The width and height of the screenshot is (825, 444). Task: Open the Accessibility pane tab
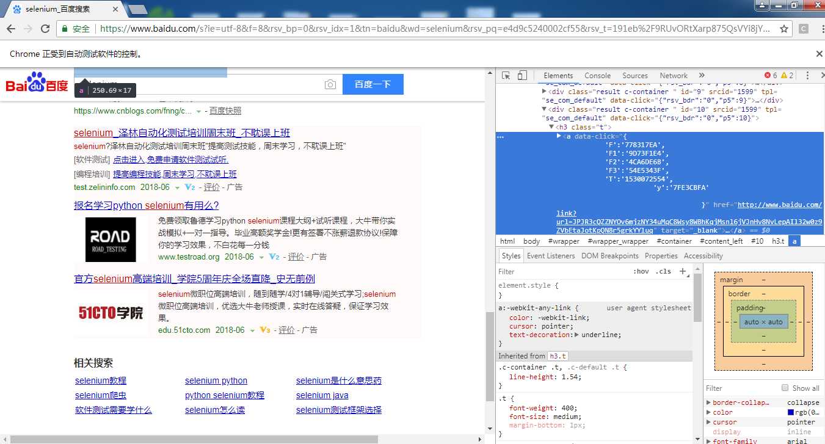pos(703,256)
